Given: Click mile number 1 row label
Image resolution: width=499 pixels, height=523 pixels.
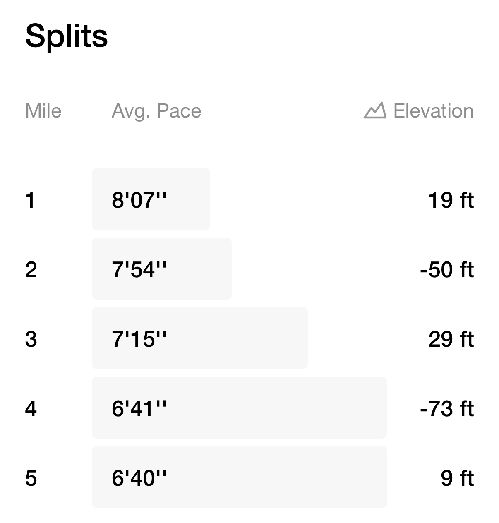Looking at the screenshot, I should [30, 200].
